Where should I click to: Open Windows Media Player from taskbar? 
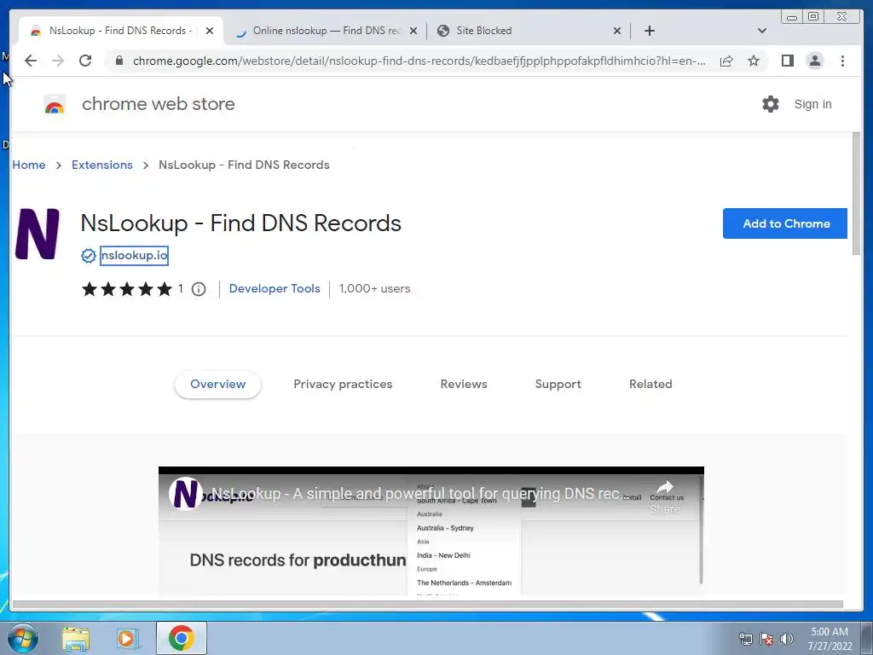point(127,638)
